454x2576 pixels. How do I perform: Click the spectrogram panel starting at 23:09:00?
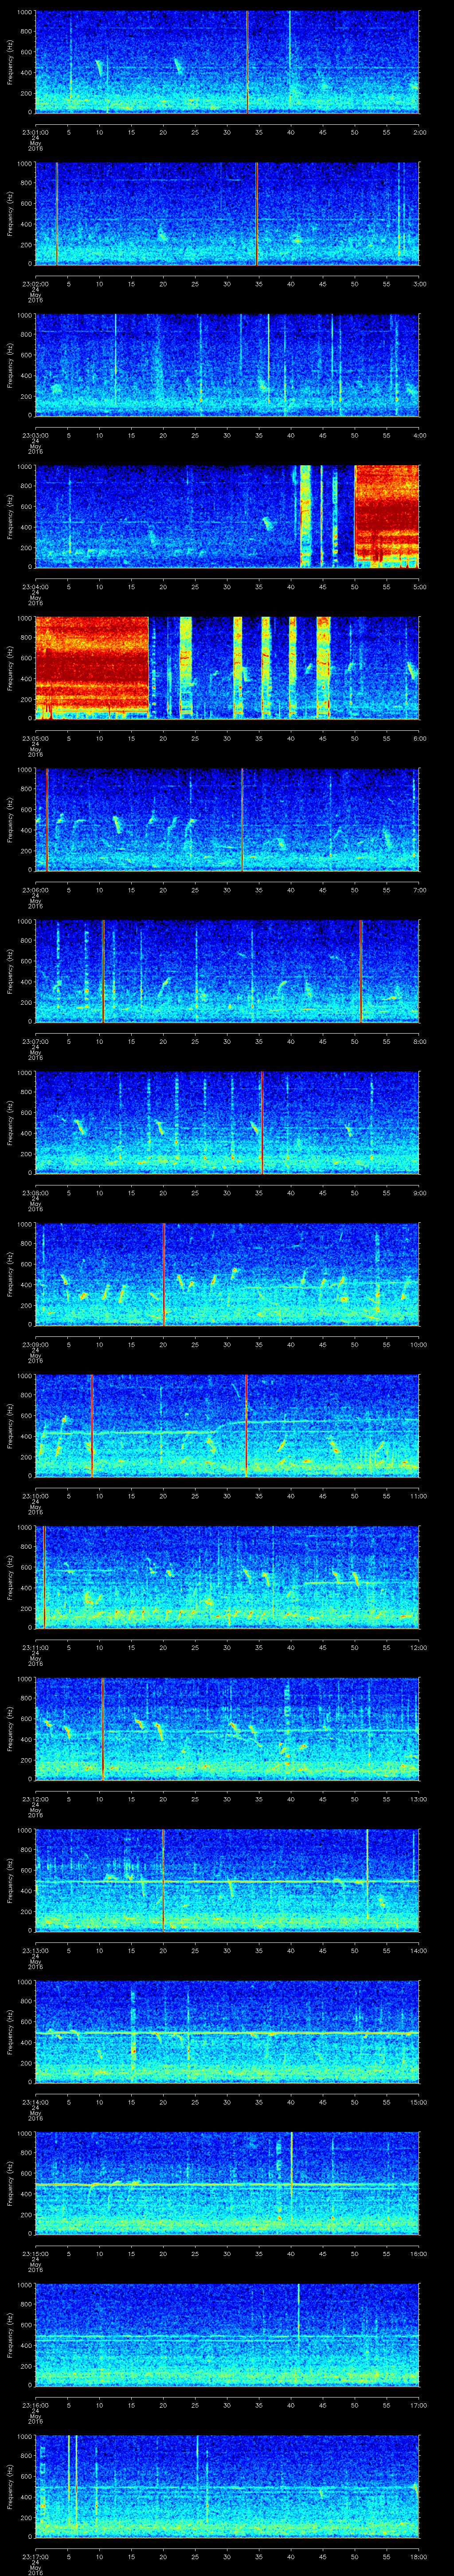tap(227, 1273)
